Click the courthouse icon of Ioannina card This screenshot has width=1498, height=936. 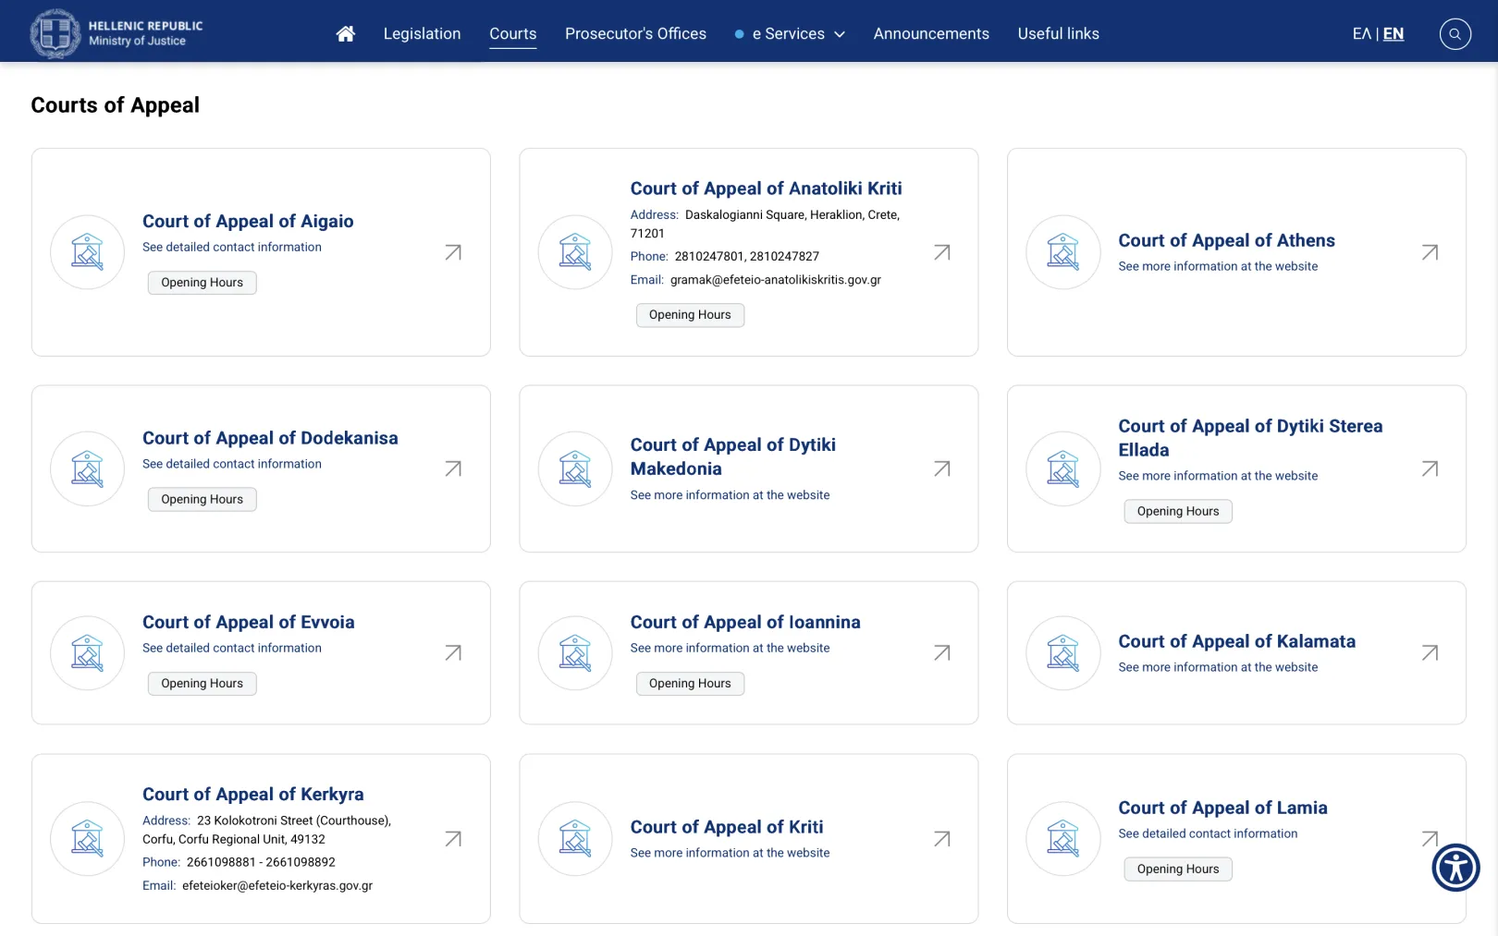pos(575,652)
